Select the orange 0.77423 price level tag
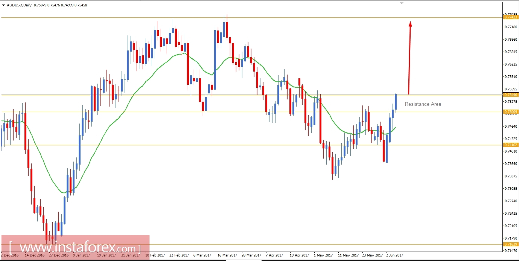 click(x=511, y=17)
